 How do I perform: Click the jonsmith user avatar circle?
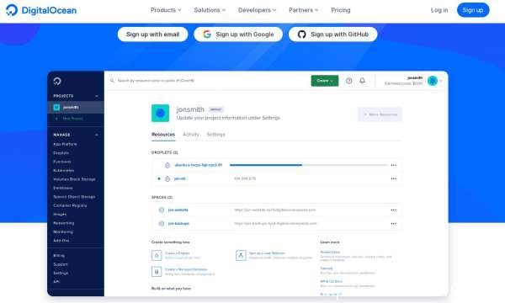[x=433, y=81]
